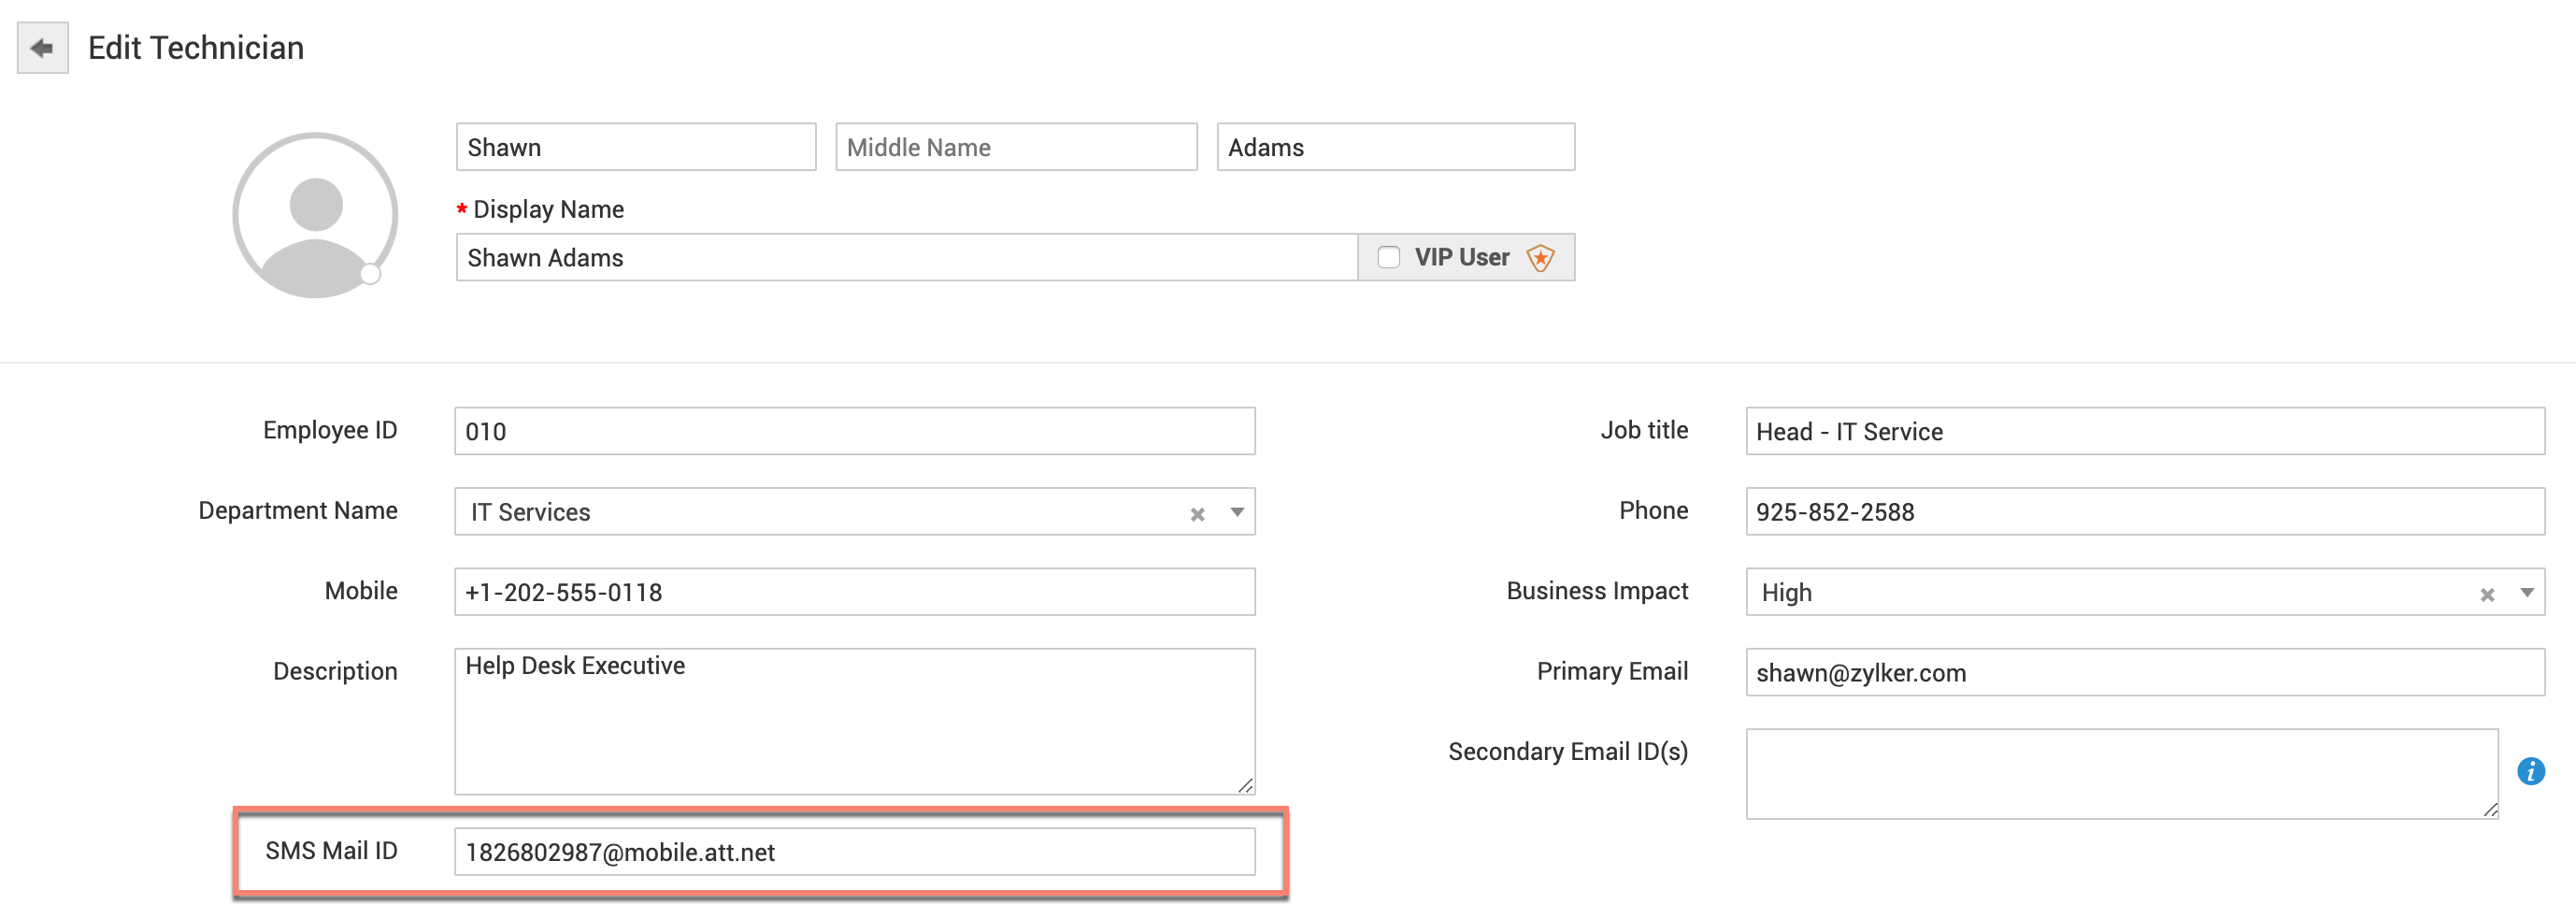The image size is (2576, 918).
Task: Click the SMS Mail ID field
Action: click(854, 852)
